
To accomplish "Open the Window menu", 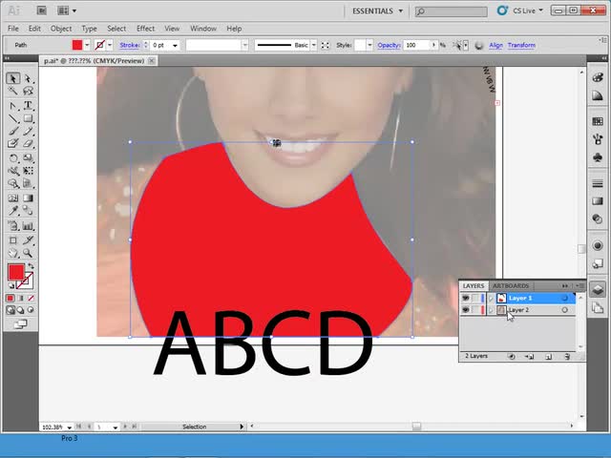I will point(203,29).
